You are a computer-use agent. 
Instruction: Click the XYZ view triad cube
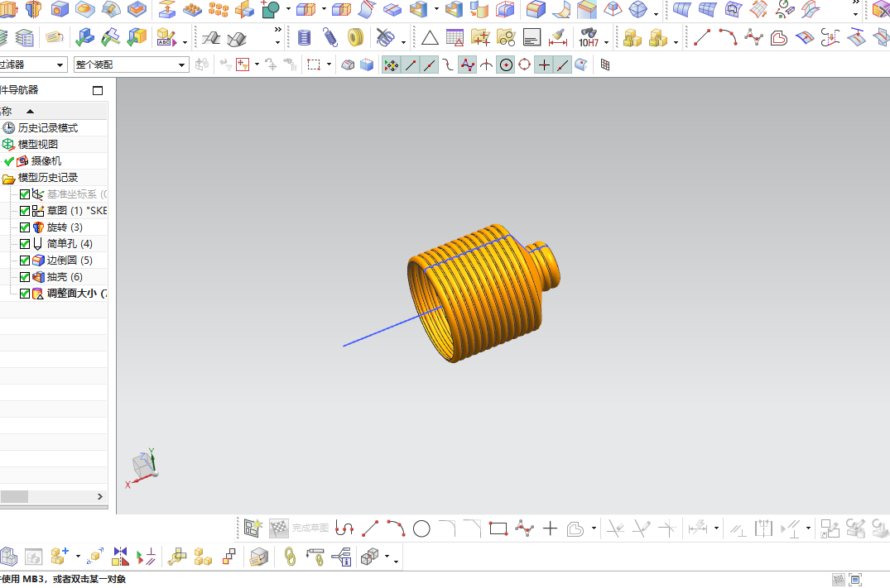coord(142,466)
